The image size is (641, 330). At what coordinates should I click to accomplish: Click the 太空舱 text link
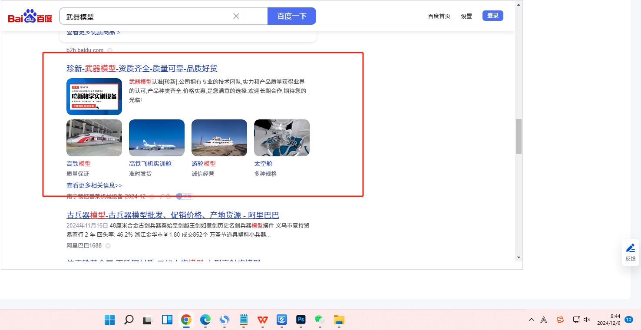[x=263, y=164]
